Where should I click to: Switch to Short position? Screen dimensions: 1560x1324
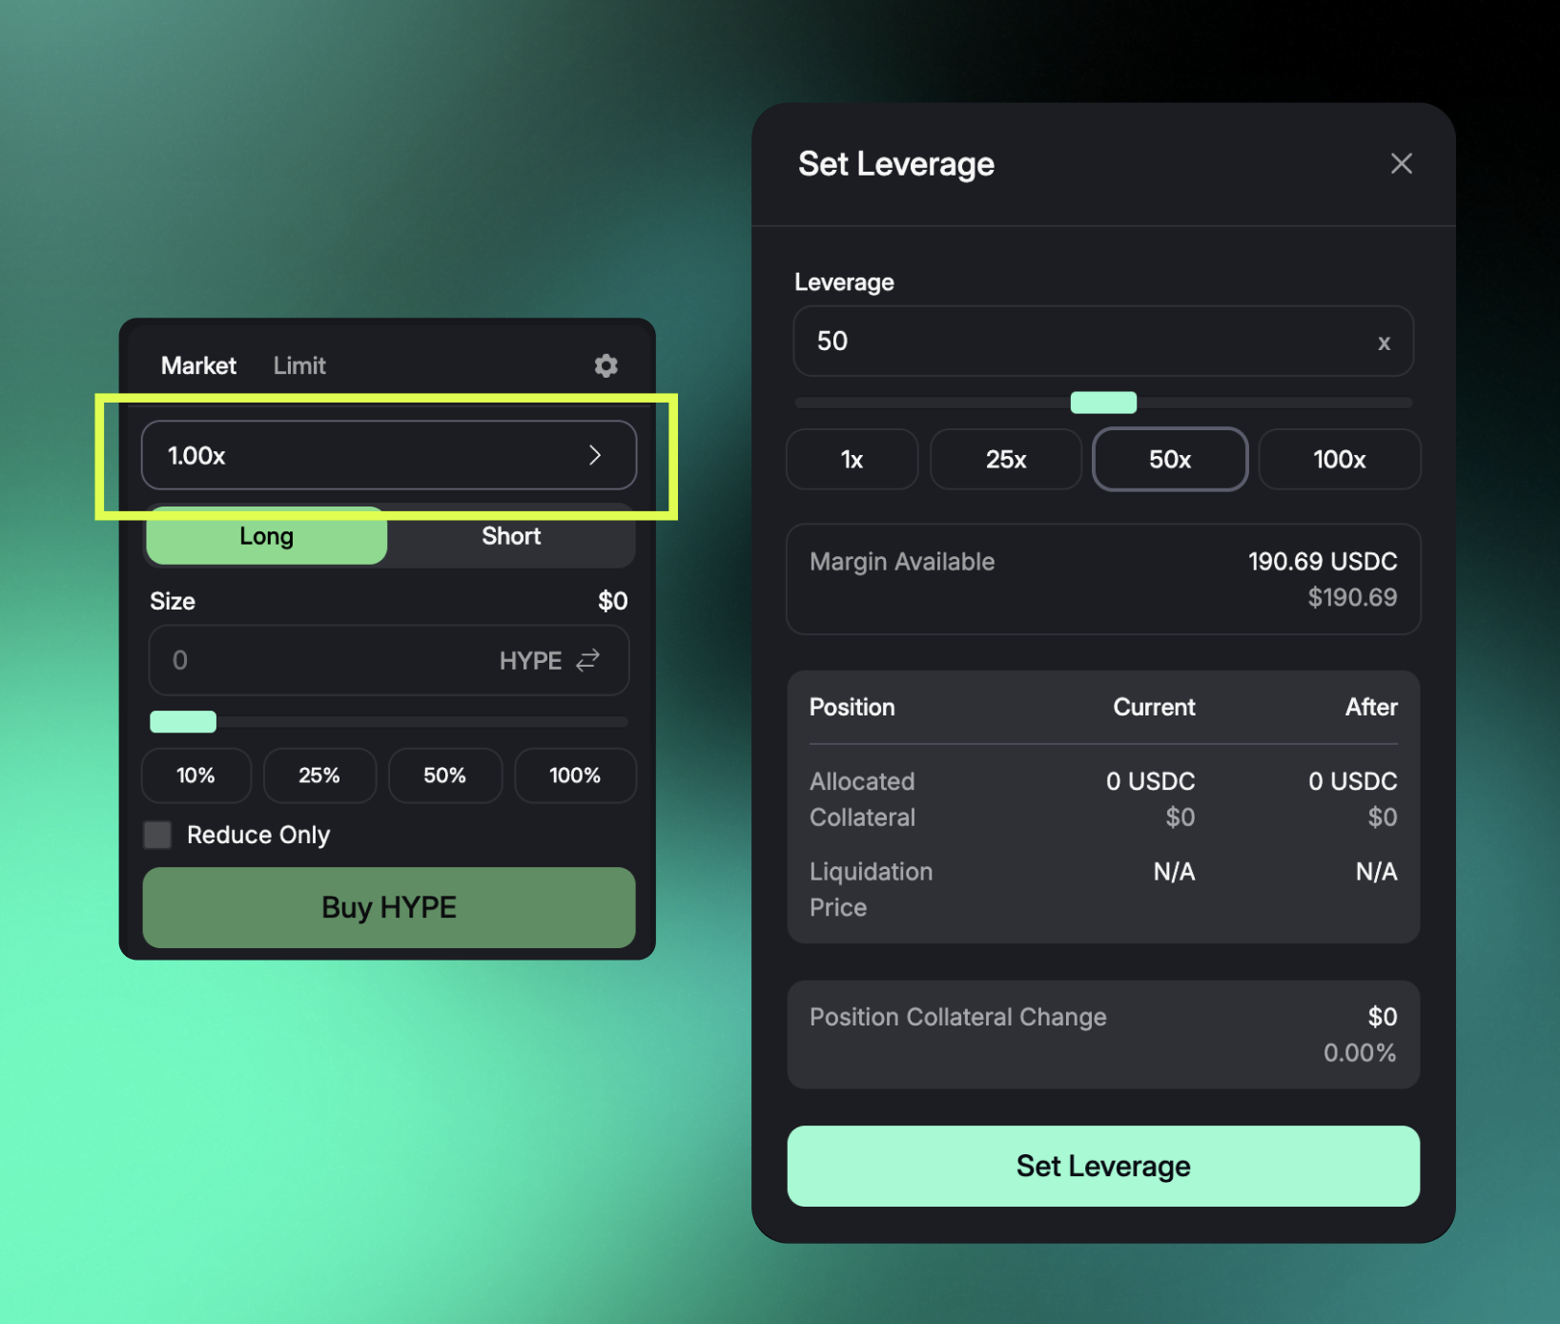(511, 536)
